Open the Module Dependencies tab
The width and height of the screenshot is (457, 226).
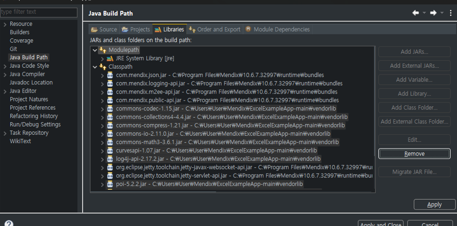pos(277,29)
